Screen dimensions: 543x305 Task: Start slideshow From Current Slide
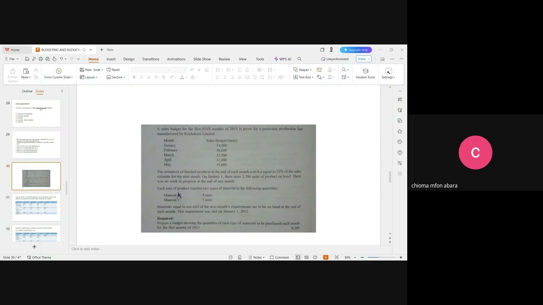[59, 73]
